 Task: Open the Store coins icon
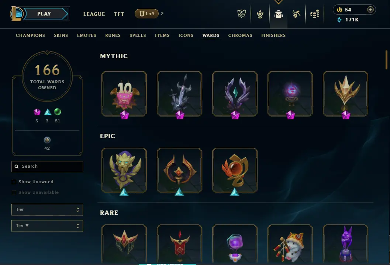315,14
